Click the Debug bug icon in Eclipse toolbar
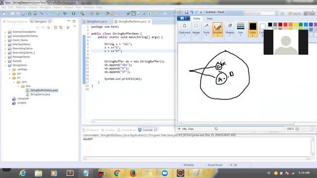317x178 pixels. (65, 13)
